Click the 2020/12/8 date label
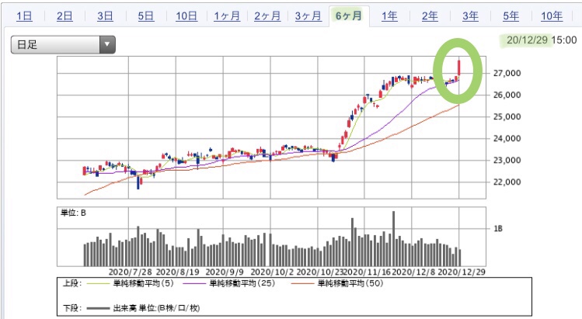This screenshot has width=582, height=319. pyautogui.click(x=413, y=272)
